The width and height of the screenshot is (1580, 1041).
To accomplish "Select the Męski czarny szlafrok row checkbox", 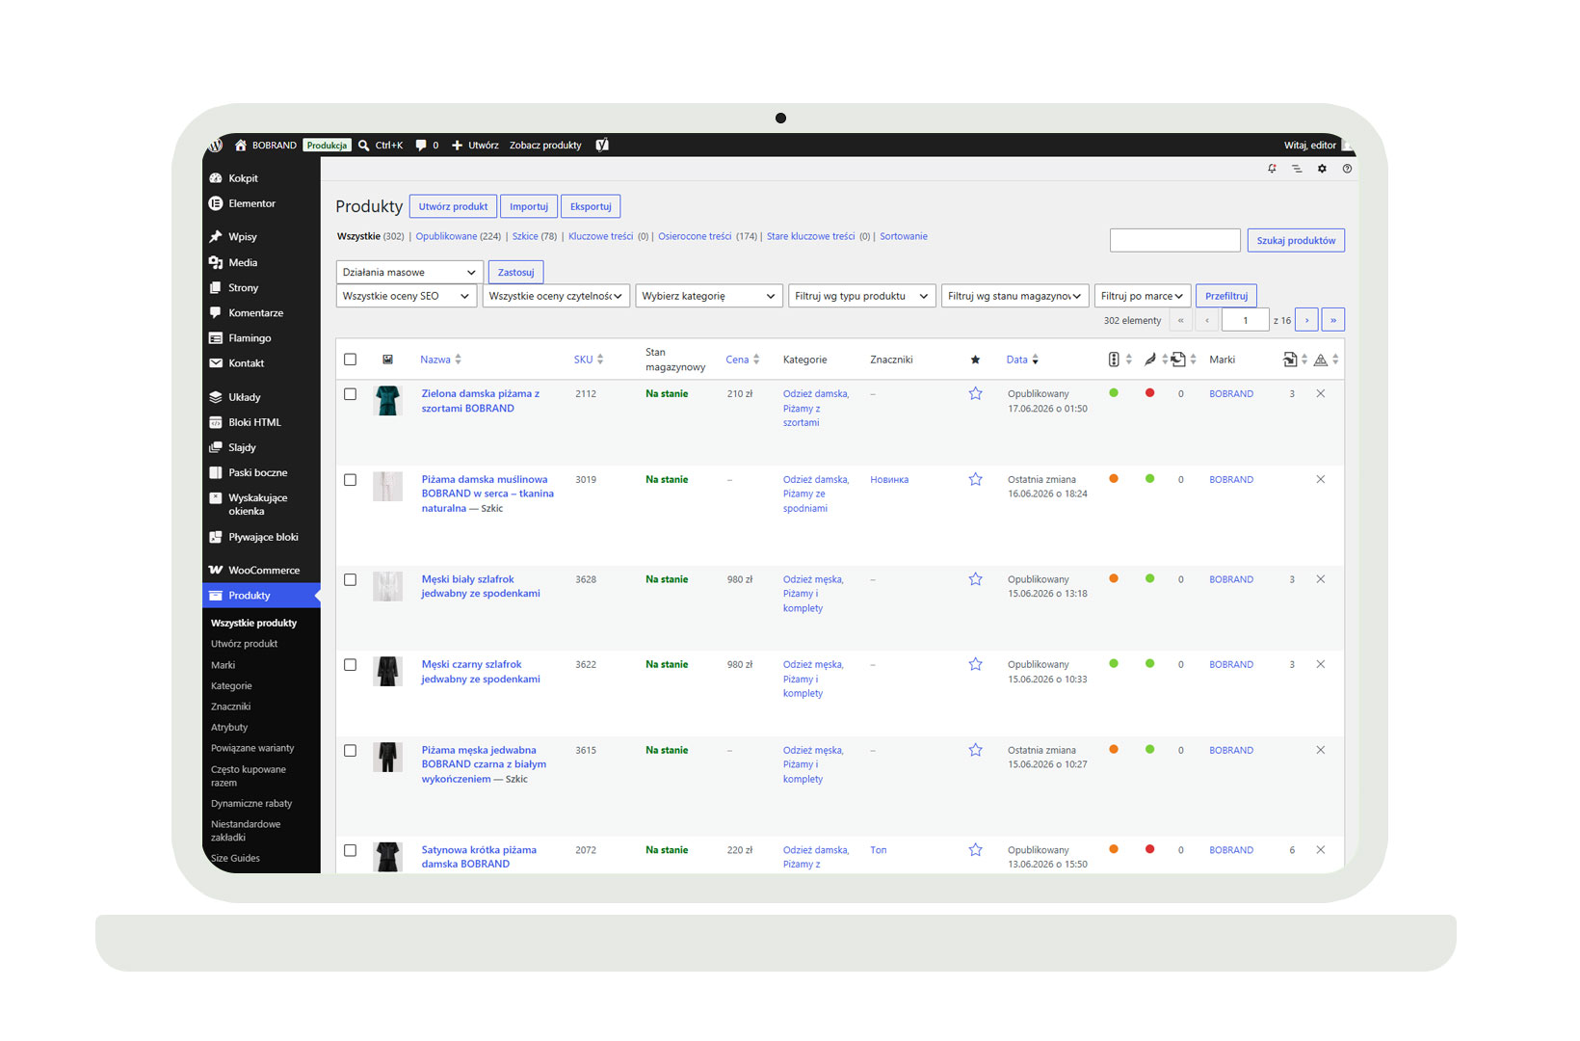I will [x=350, y=665].
